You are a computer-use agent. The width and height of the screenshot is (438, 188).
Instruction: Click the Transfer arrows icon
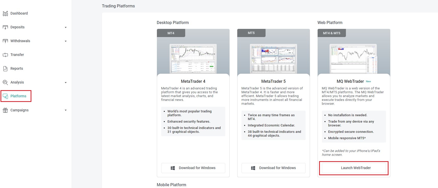click(5, 55)
